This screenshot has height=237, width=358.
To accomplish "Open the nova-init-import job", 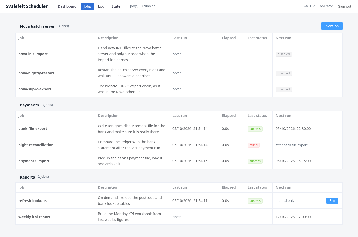I will [x=33, y=54].
